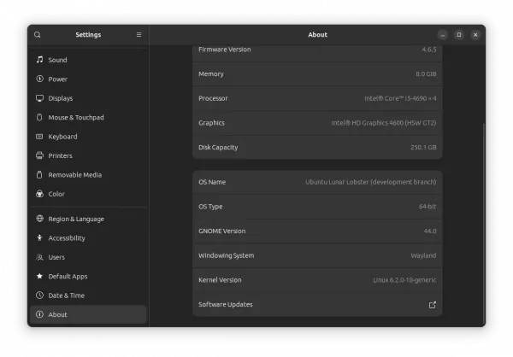Open Keyboard settings

[x=88, y=137]
